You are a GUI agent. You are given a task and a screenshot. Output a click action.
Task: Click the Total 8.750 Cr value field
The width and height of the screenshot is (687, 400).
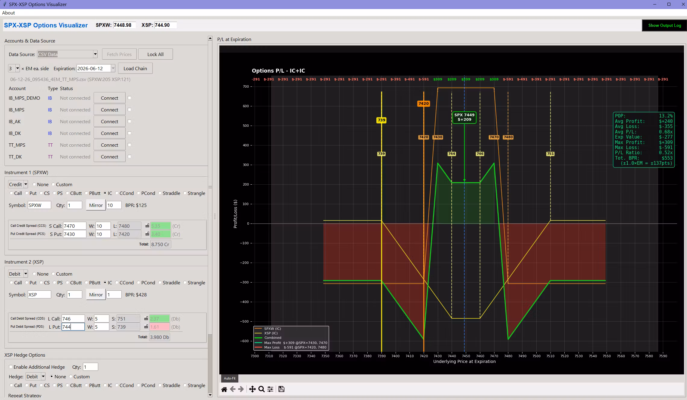161,244
